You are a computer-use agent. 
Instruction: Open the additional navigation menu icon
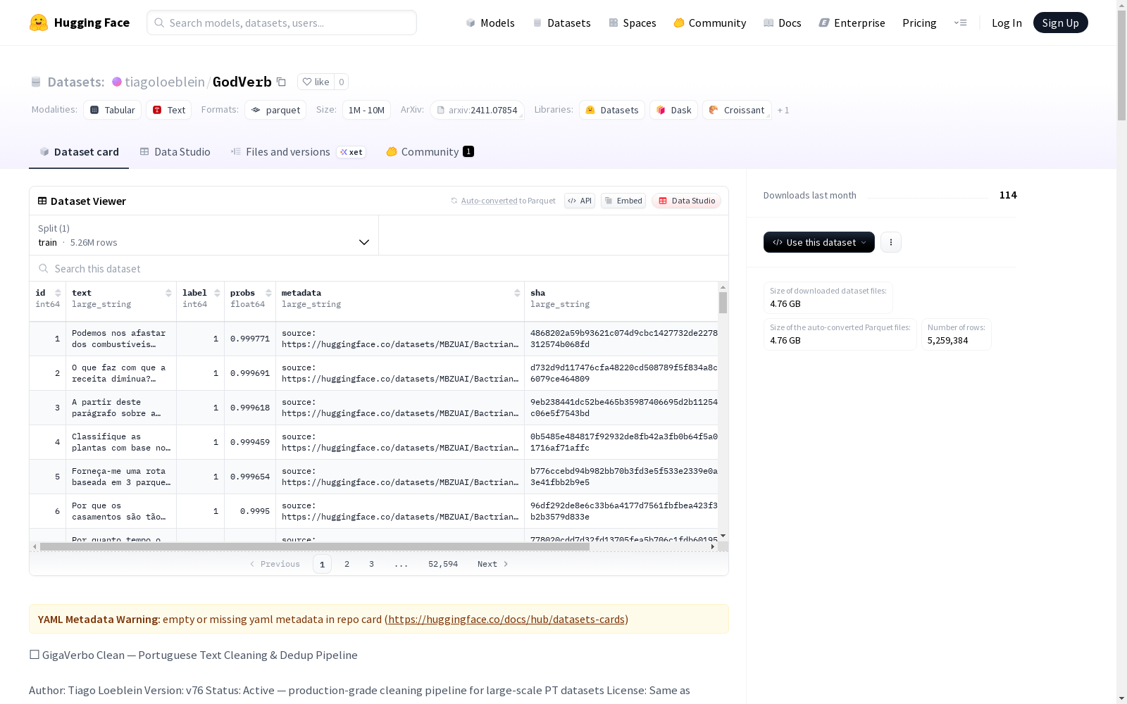[960, 23]
